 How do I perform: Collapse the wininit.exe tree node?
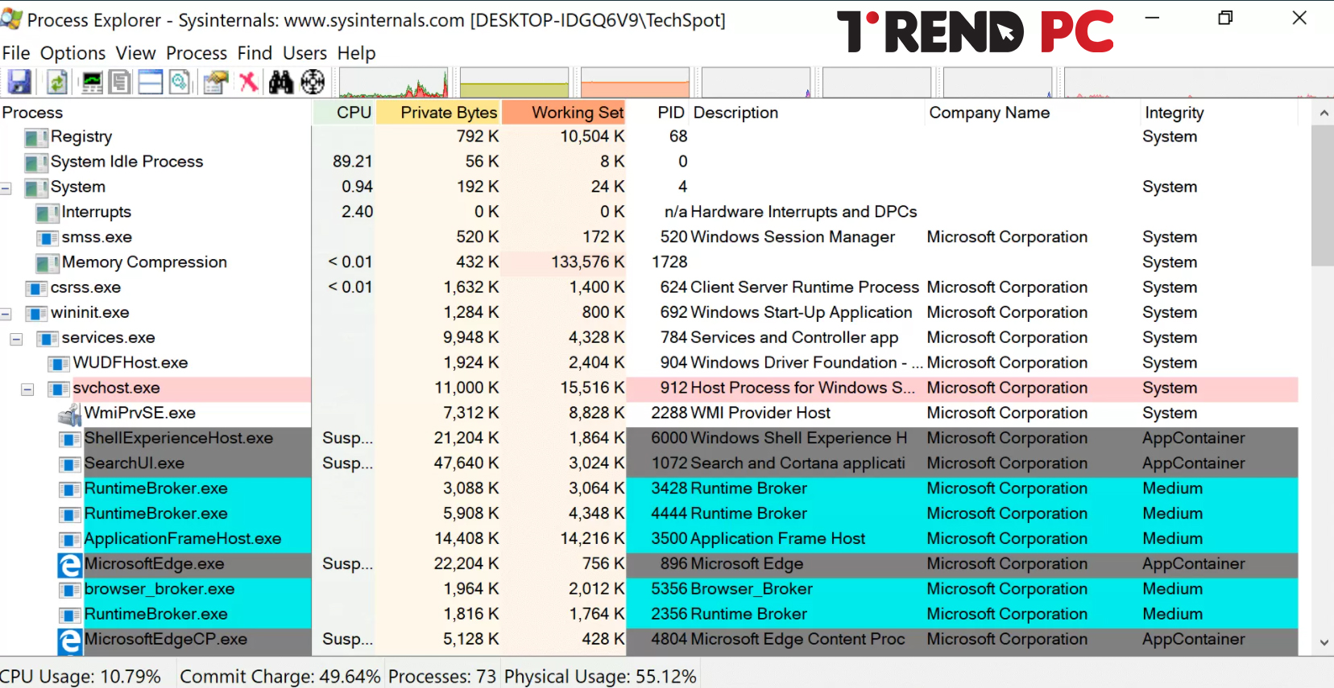tap(6, 314)
